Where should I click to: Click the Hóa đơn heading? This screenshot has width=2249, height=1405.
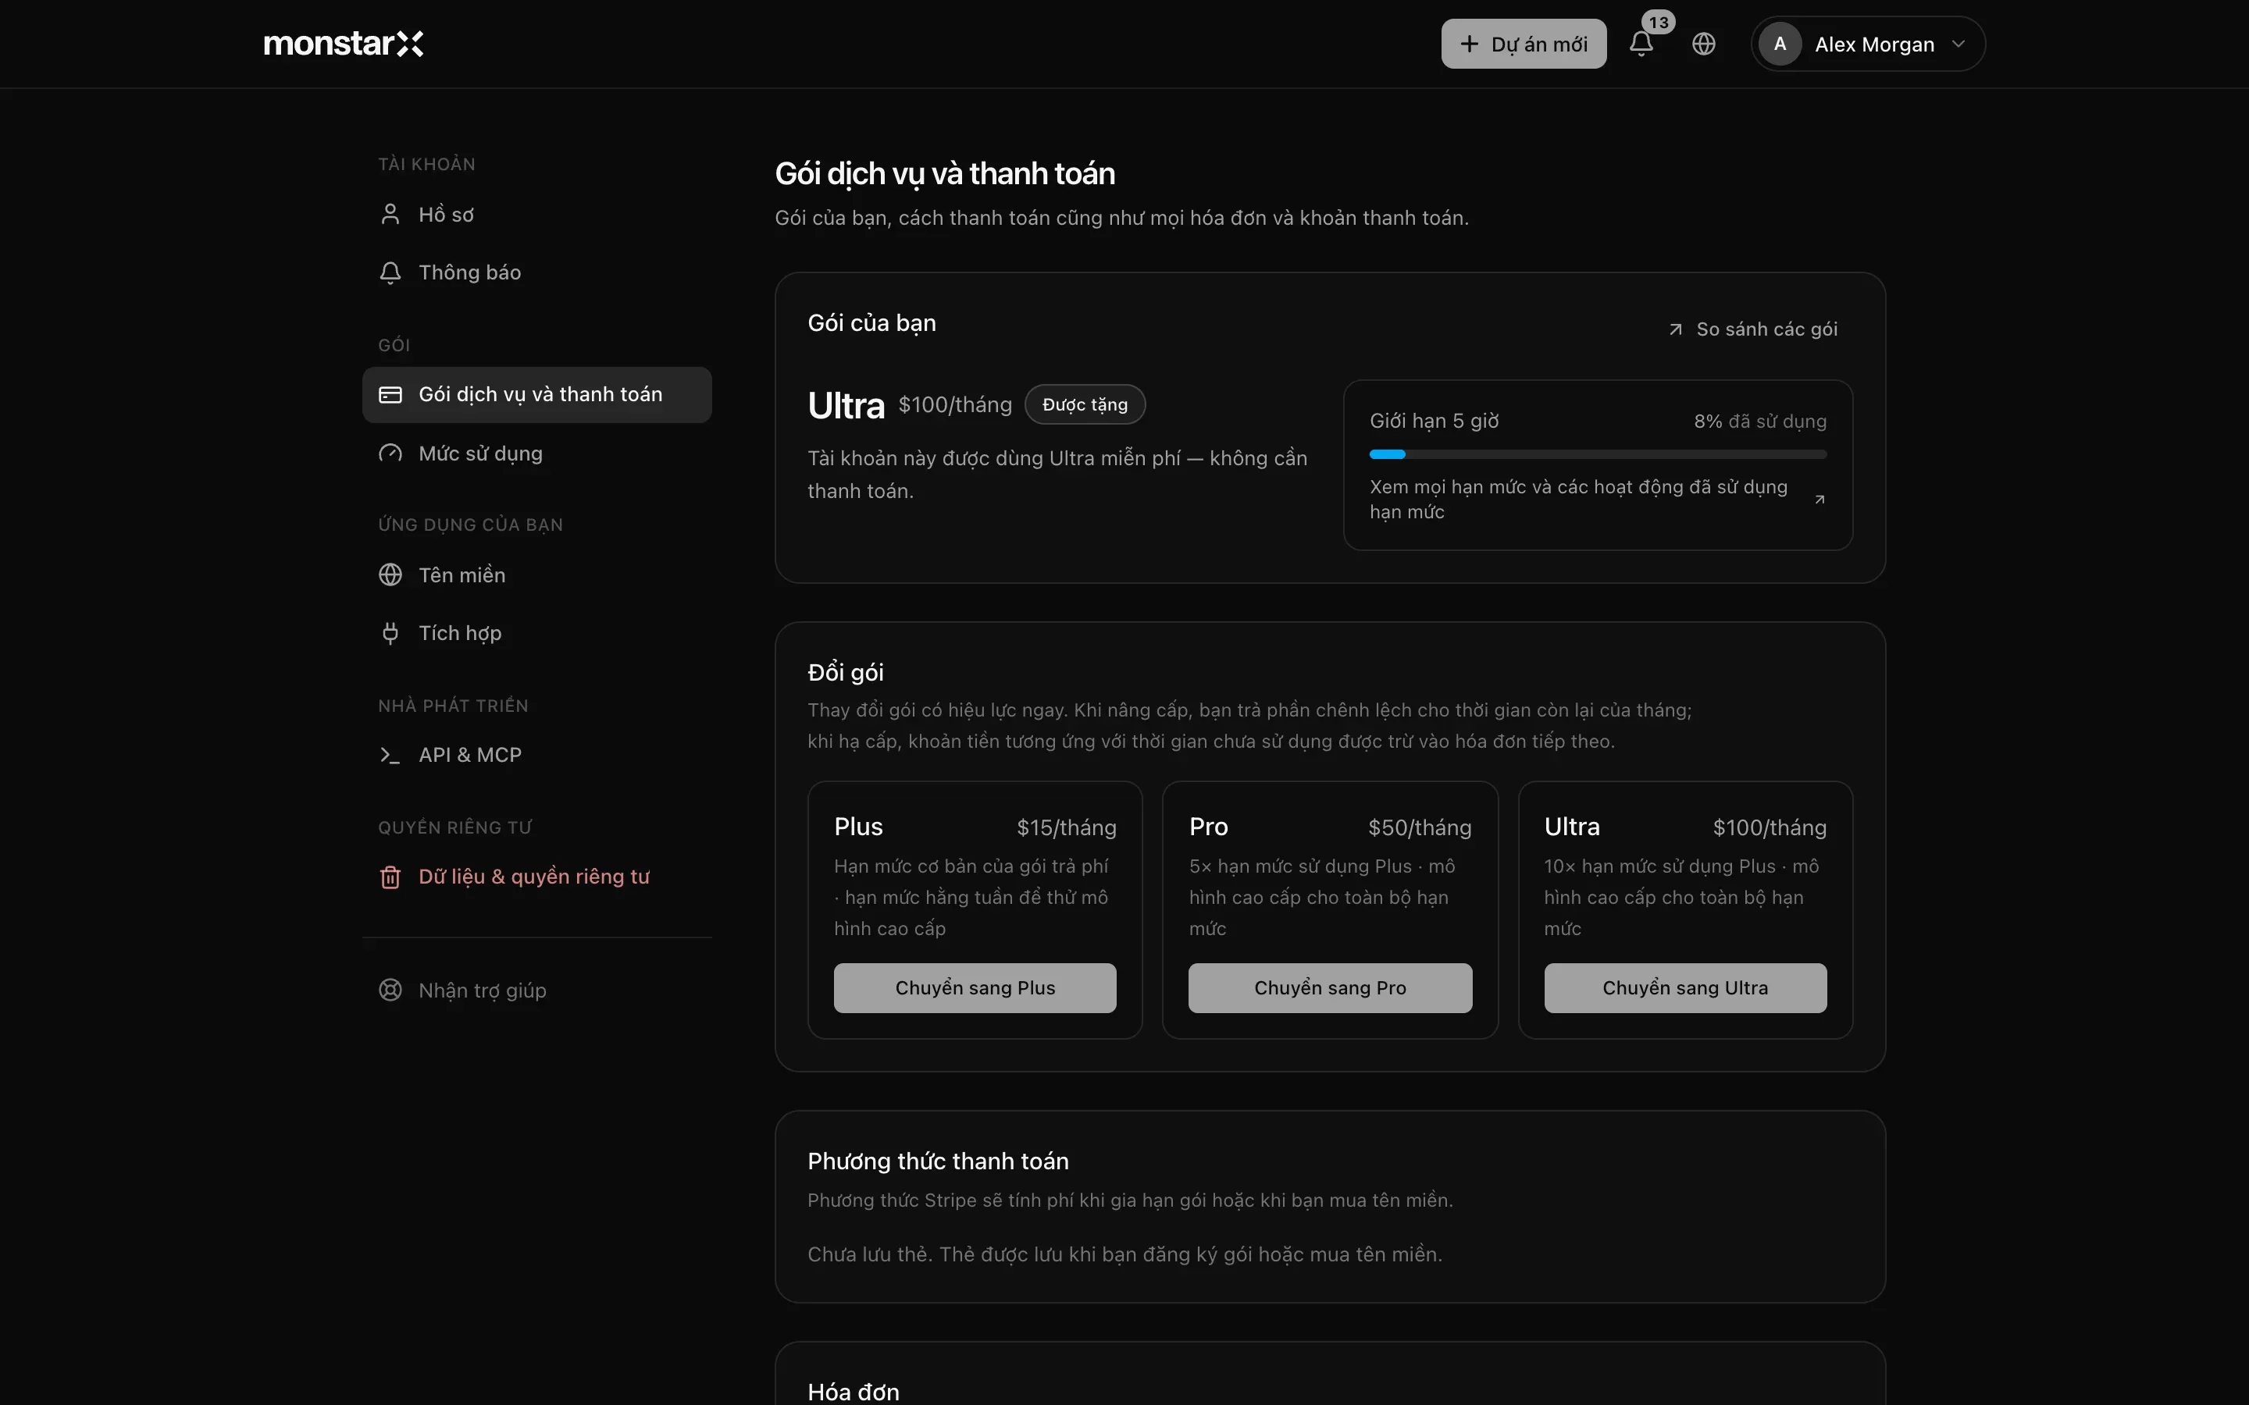click(x=853, y=1392)
